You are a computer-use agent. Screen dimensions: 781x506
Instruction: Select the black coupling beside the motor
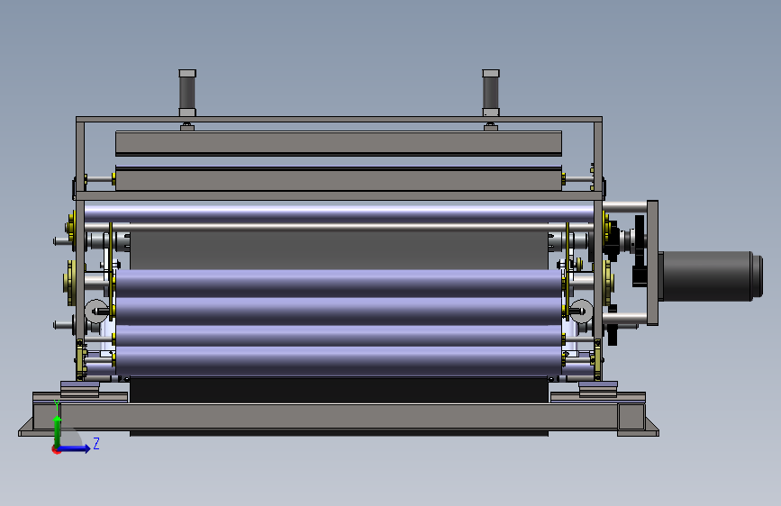pos(639,250)
